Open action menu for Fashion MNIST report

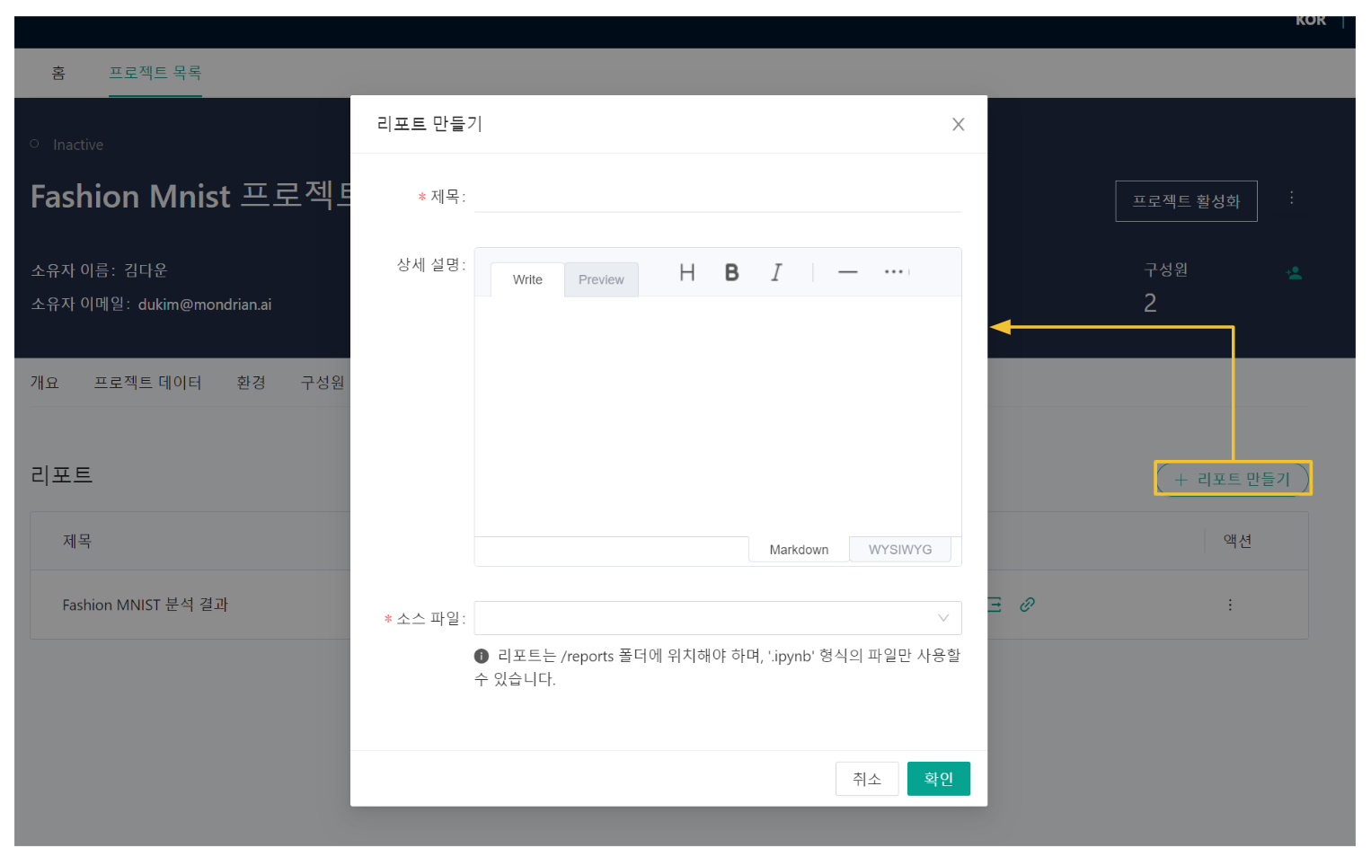coord(1229,605)
